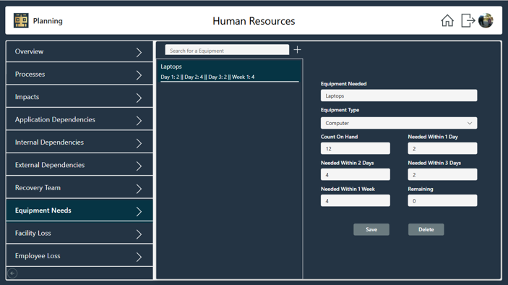Click chevron beside Internal Dependencies
Viewport: 508px width, 285px height.
click(139, 143)
